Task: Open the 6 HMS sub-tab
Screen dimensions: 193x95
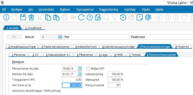Action: click(x=118, y=55)
